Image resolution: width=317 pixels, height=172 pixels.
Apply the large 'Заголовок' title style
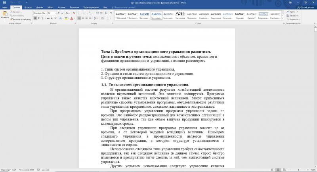click(180, 15)
